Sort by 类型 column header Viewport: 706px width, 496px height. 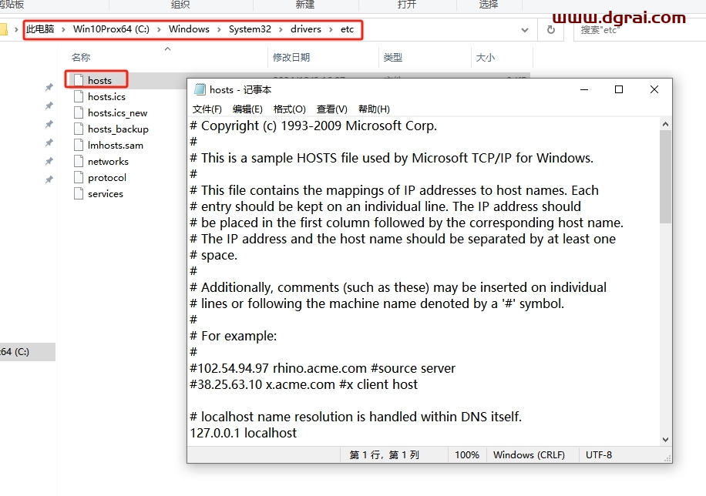click(x=392, y=57)
